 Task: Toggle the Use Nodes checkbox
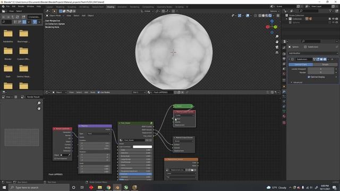click(99, 92)
